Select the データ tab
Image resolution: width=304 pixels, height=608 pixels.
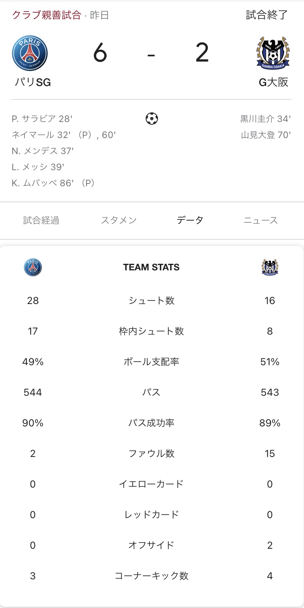tap(190, 220)
